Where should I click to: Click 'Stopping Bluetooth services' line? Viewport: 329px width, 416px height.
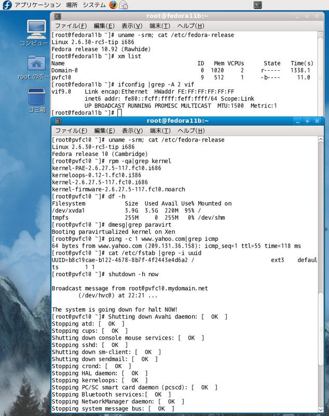click(111, 394)
